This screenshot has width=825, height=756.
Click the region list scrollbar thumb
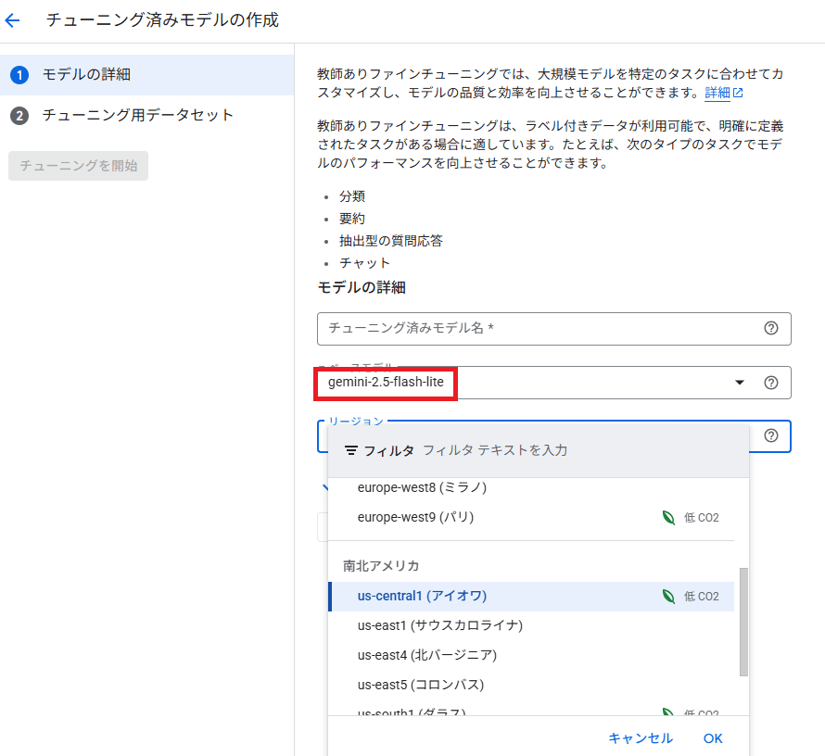pos(743,621)
